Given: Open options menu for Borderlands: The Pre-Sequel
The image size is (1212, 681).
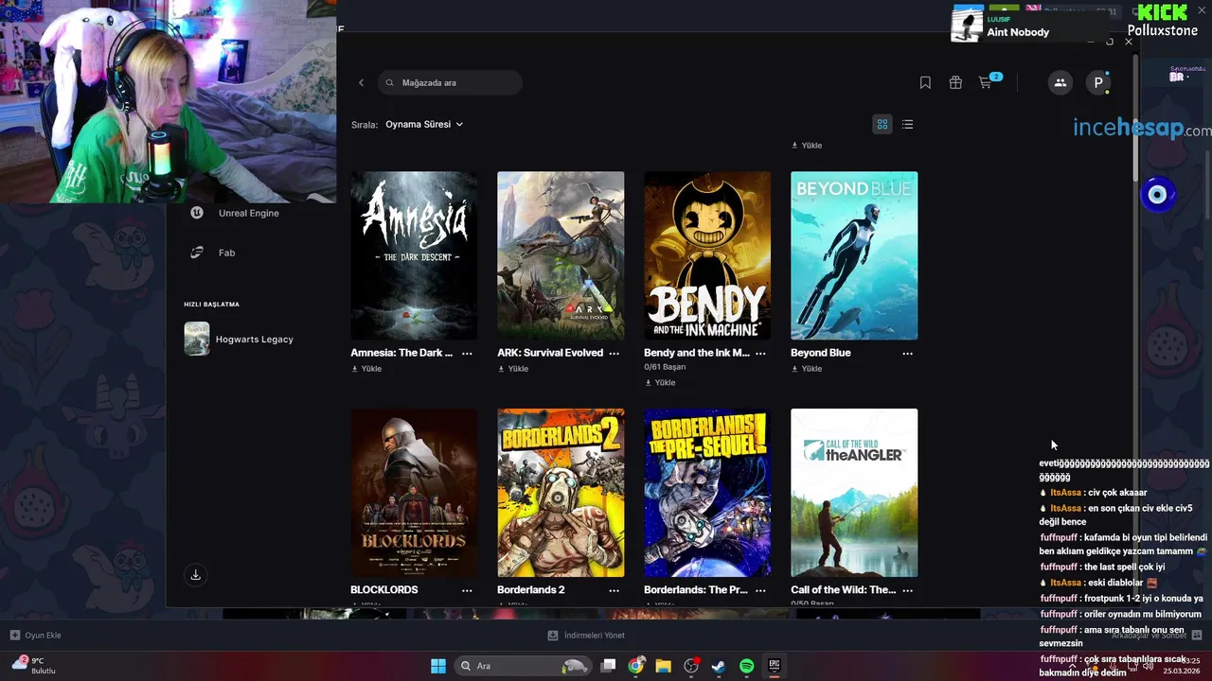Looking at the screenshot, I should 760,590.
